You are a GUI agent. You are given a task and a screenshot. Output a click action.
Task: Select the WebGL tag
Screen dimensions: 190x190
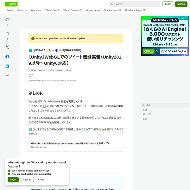[42, 71]
